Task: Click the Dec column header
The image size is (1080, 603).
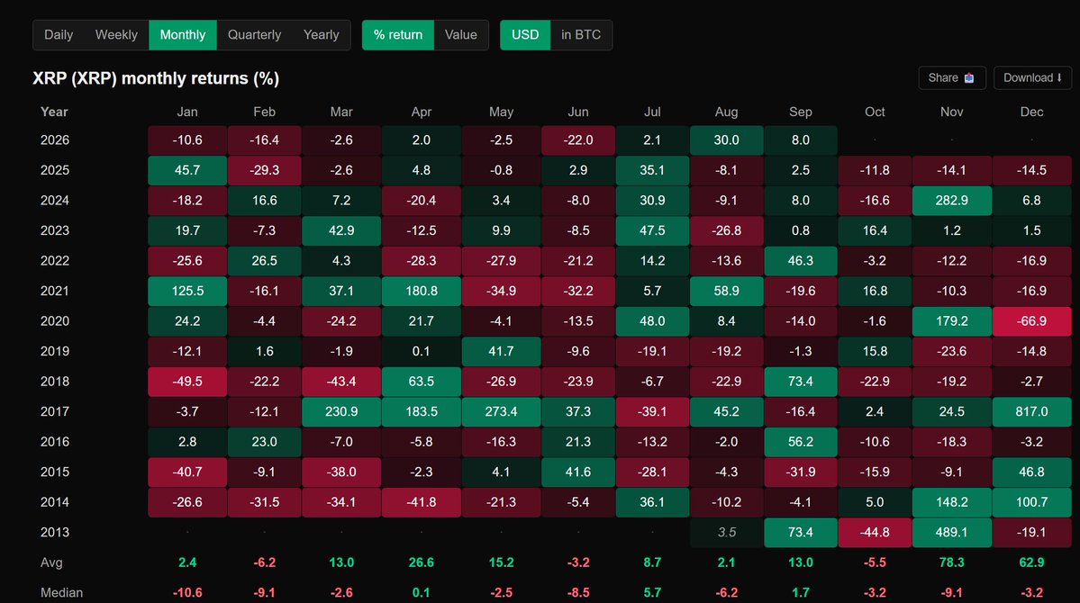Action: pyautogui.click(x=1031, y=112)
